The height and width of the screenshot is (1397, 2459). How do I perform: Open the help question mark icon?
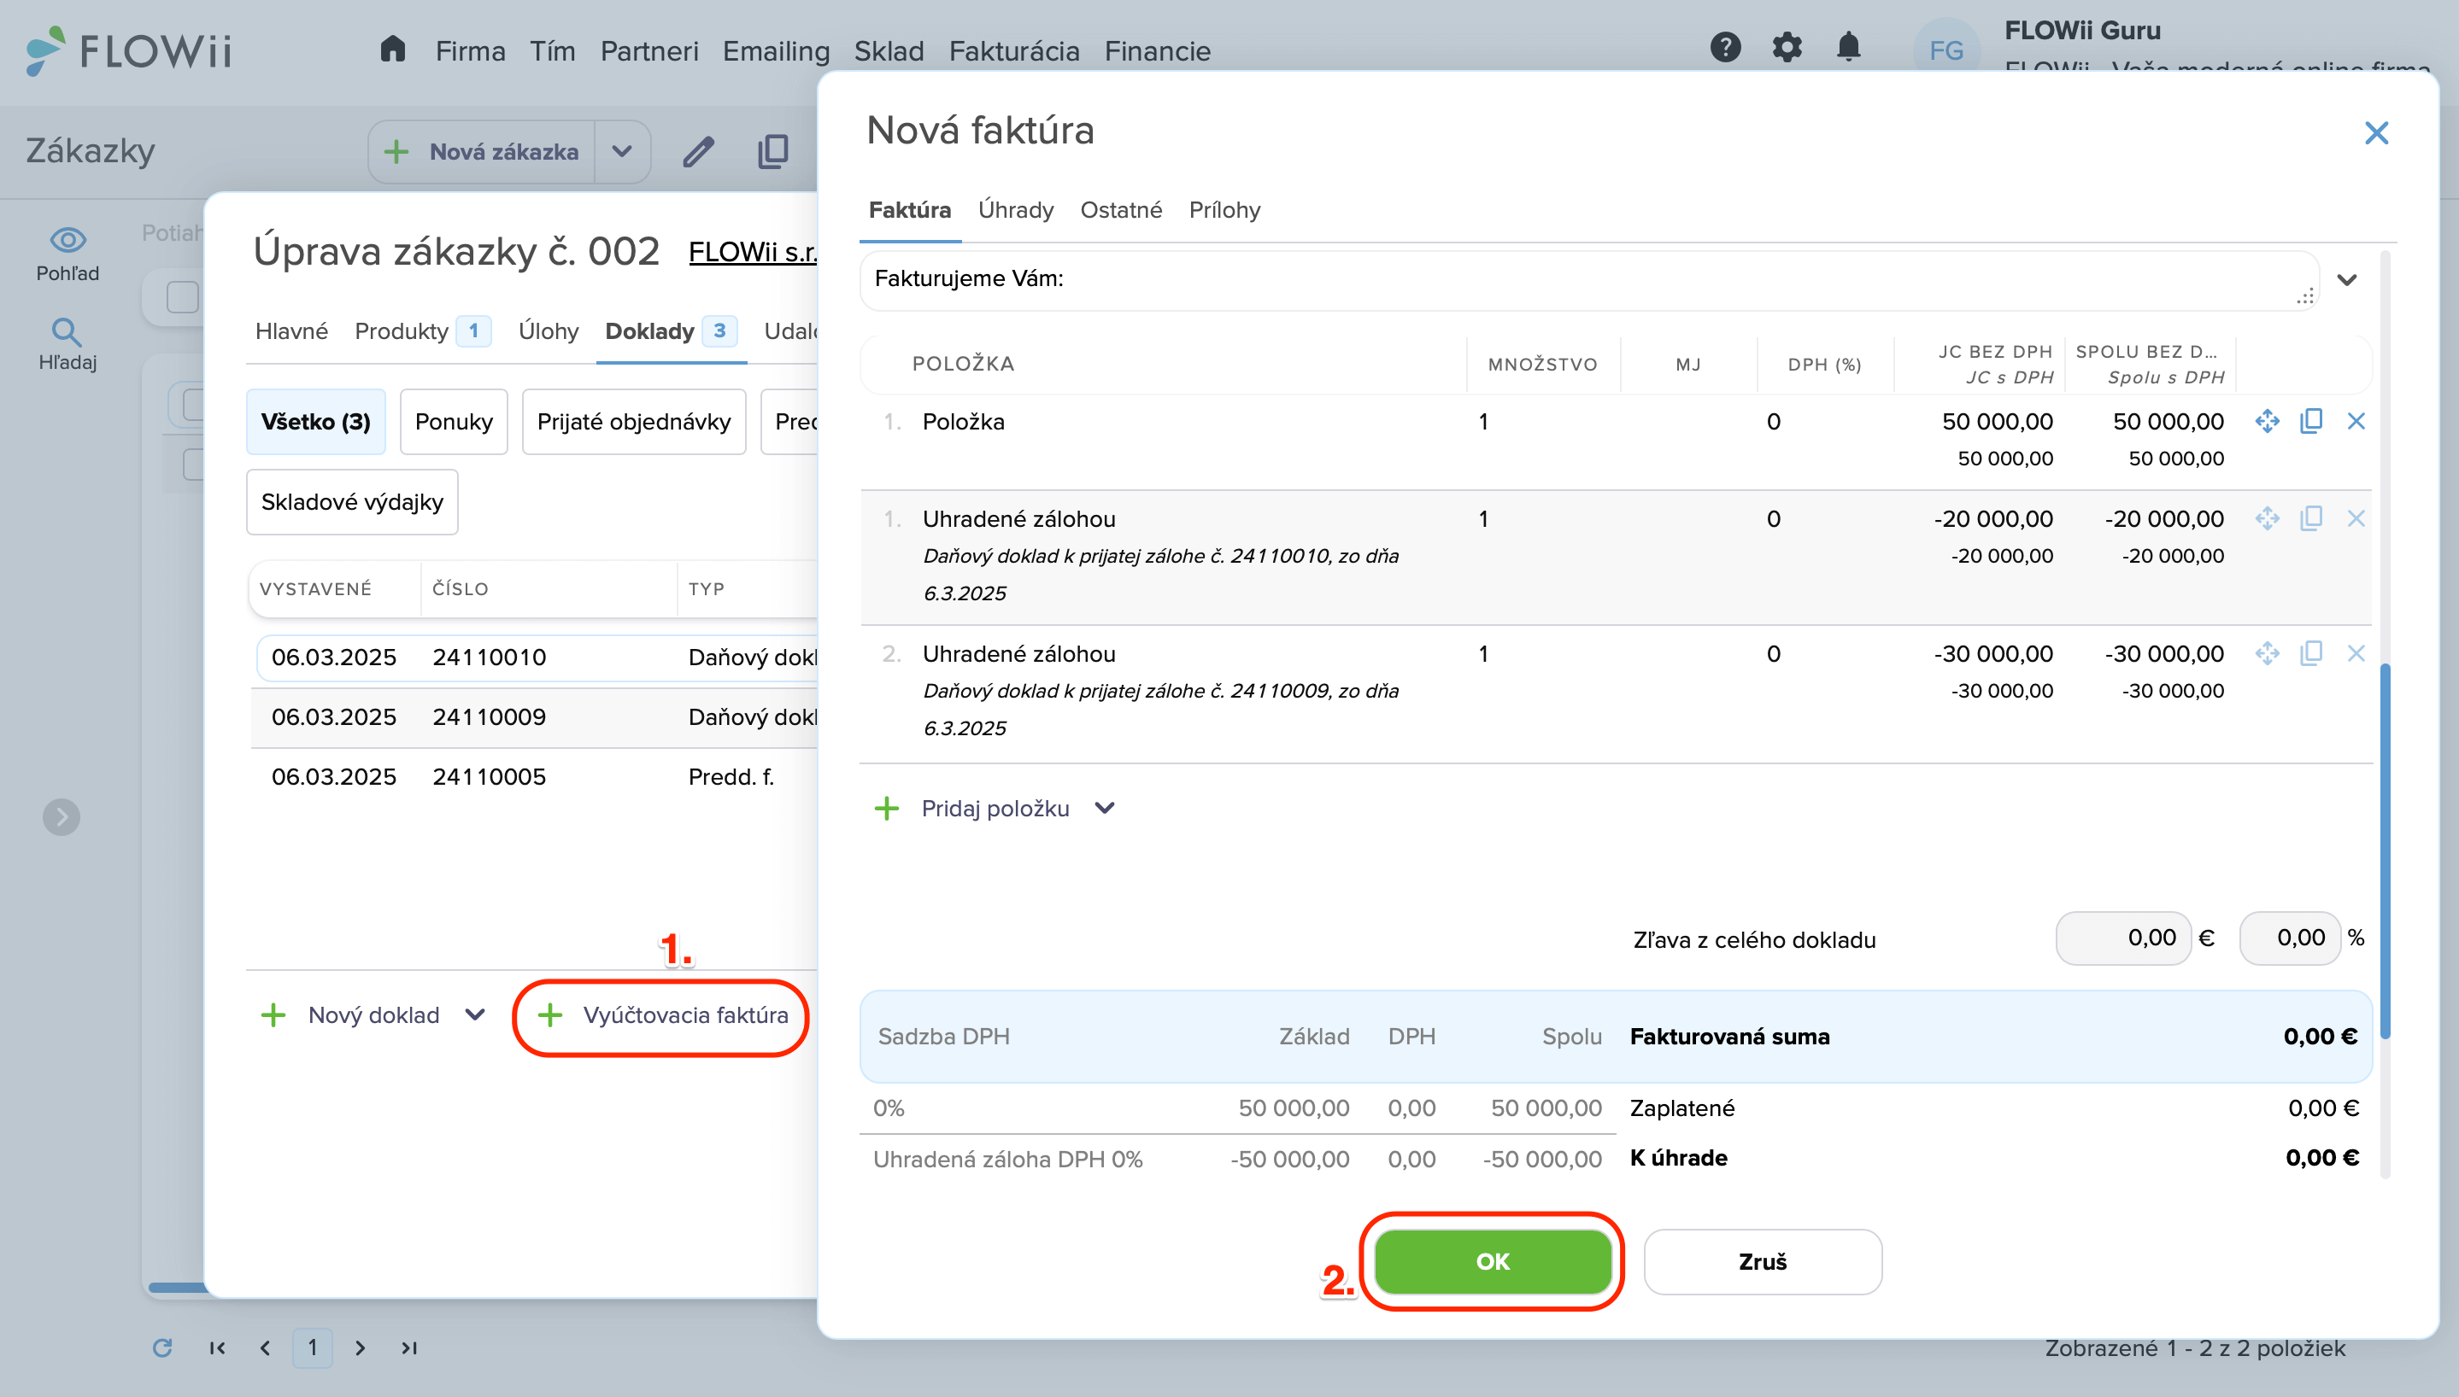[x=1725, y=47]
